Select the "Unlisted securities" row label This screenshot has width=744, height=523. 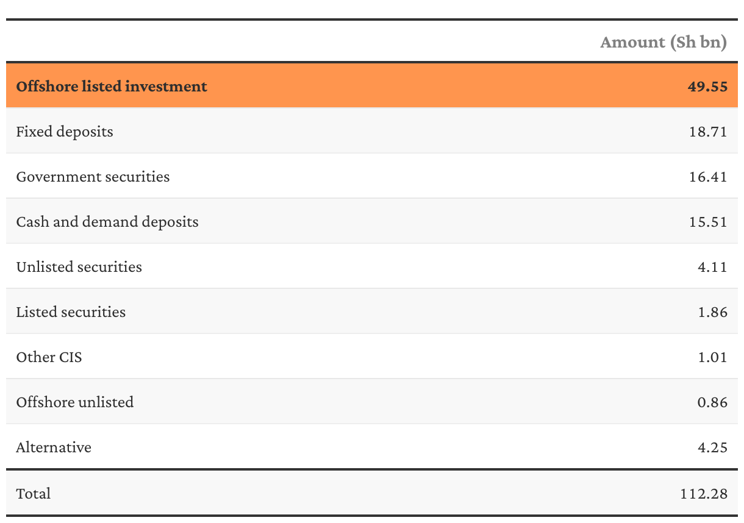79,267
